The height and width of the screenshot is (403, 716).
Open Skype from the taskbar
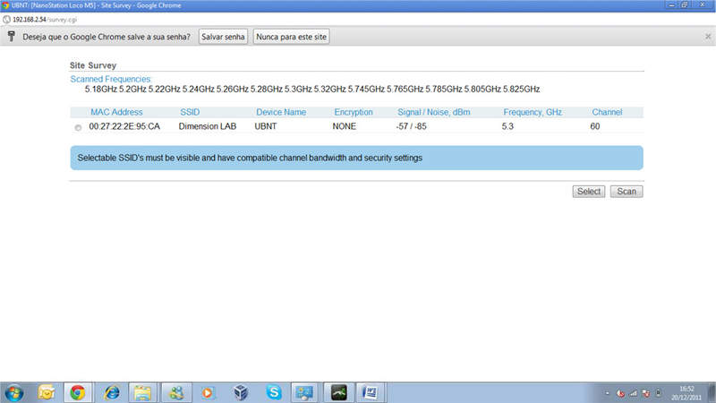pyautogui.click(x=274, y=392)
